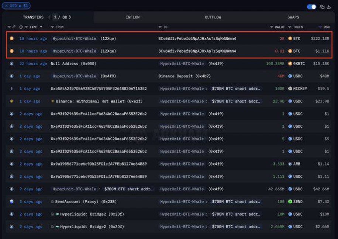Click the orange BTC token icon on the 2K transfer row
Image resolution: width=338 pixels, height=239 pixels.
(290, 38)
